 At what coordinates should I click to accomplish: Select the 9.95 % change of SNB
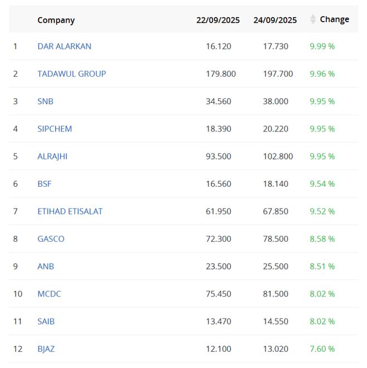pos(322,101)
